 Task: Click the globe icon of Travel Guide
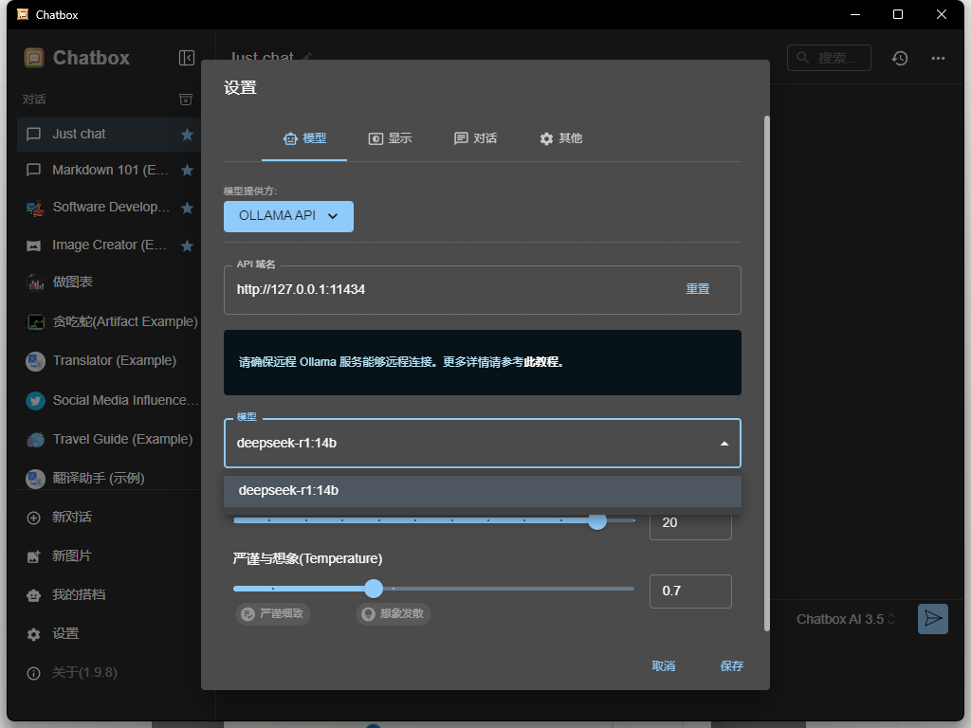(x=35, y=440)
